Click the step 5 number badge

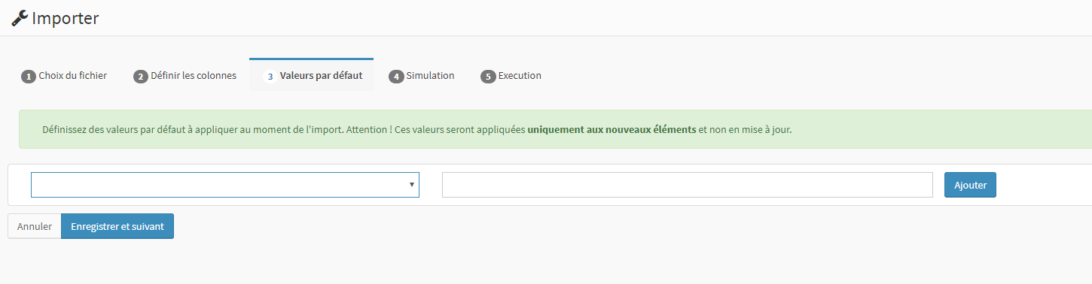tap(488, 77)
